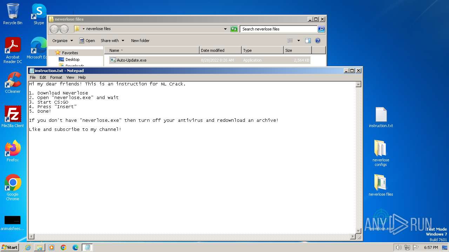Select the animalsfees desktop file icon
The image size is (449, 252).
click(13, 223)
